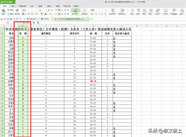The image size is (186, 137).
Task: Click the Sort (排序) icon
Action: click(144, 10)
